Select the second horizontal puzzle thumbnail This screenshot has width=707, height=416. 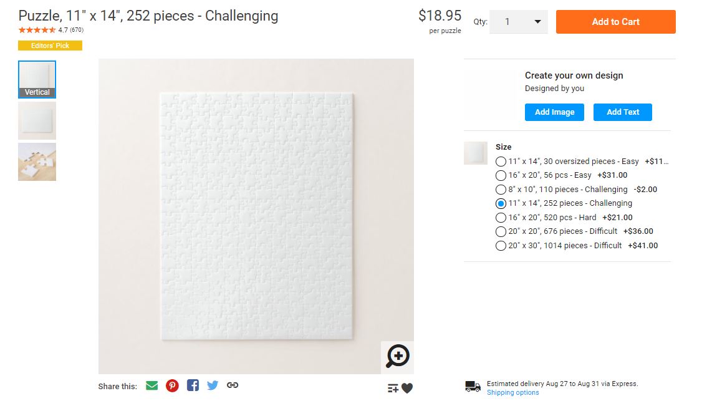point(37,120)
